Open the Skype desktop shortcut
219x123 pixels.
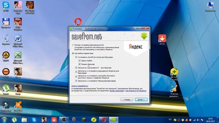6,6
